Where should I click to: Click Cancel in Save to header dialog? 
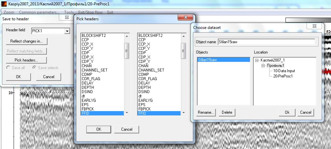(48, 77)
